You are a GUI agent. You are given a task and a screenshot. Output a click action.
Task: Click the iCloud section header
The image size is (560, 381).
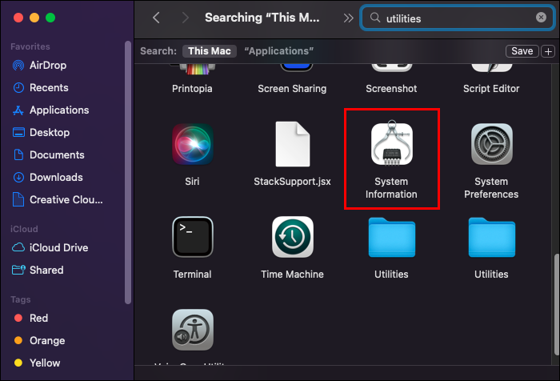point(24,229)
